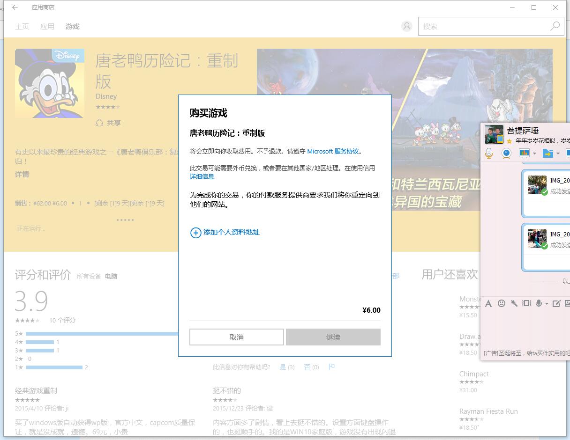Viewport: 570px width, 440px height.
Task: Click the 菩提萨埵 contact name
Action: click(523, 131)
